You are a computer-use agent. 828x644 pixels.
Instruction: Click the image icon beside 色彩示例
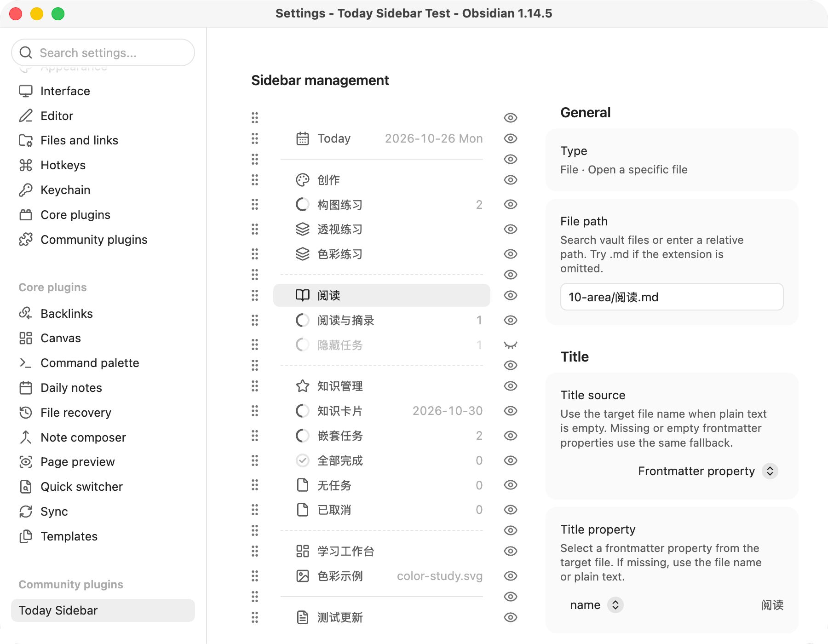coord(303,576)
